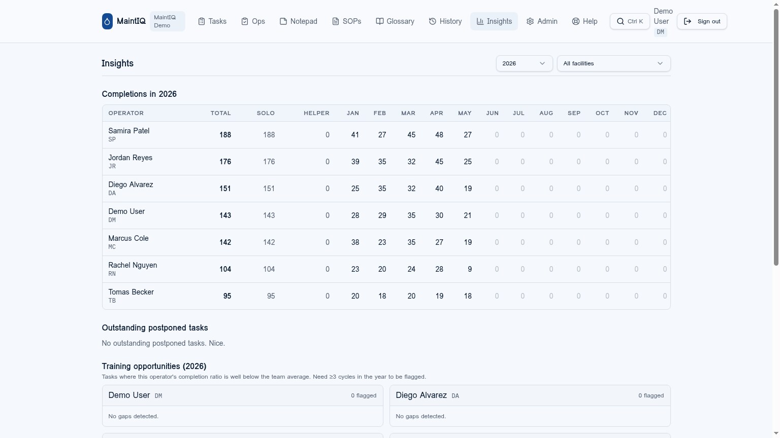
Task: Click the Help lifebuoy icon
Action: pyautogui.click(x=576, y=21)
